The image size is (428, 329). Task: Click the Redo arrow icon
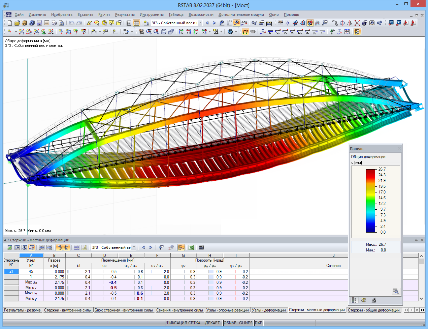(x=79, y=23)
